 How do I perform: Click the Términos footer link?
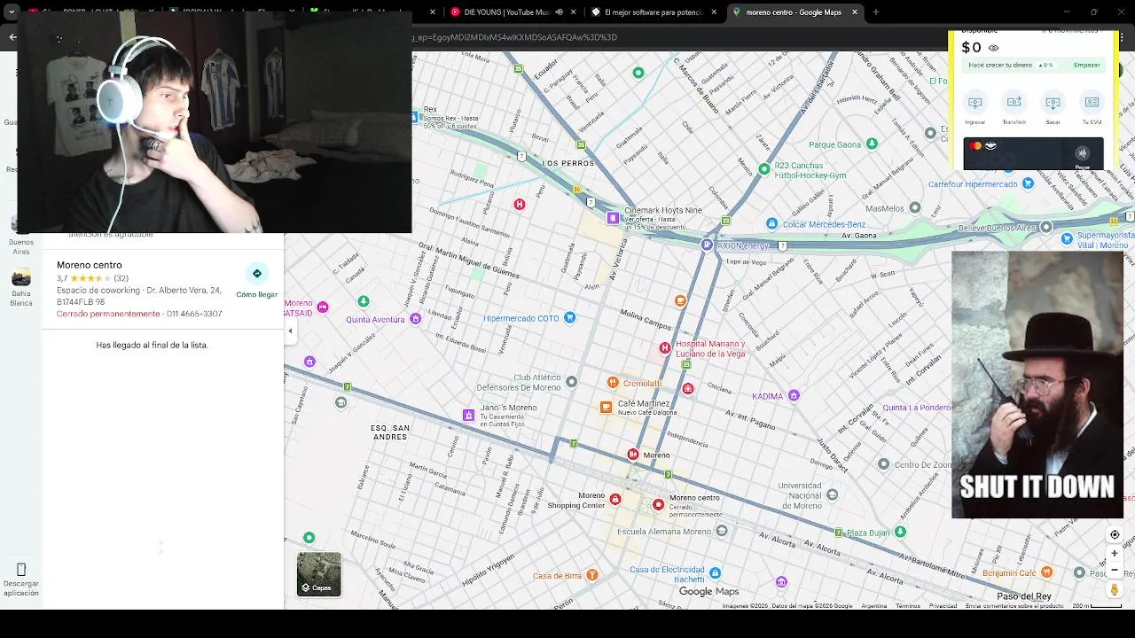[x=908, y=606]
